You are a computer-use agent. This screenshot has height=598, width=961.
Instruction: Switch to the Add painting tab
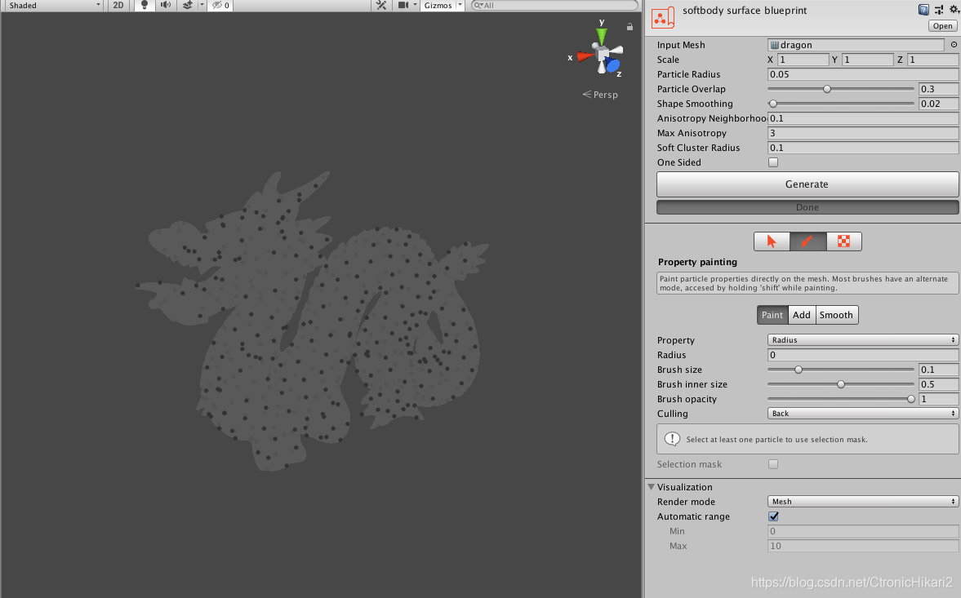click(801, 314)
